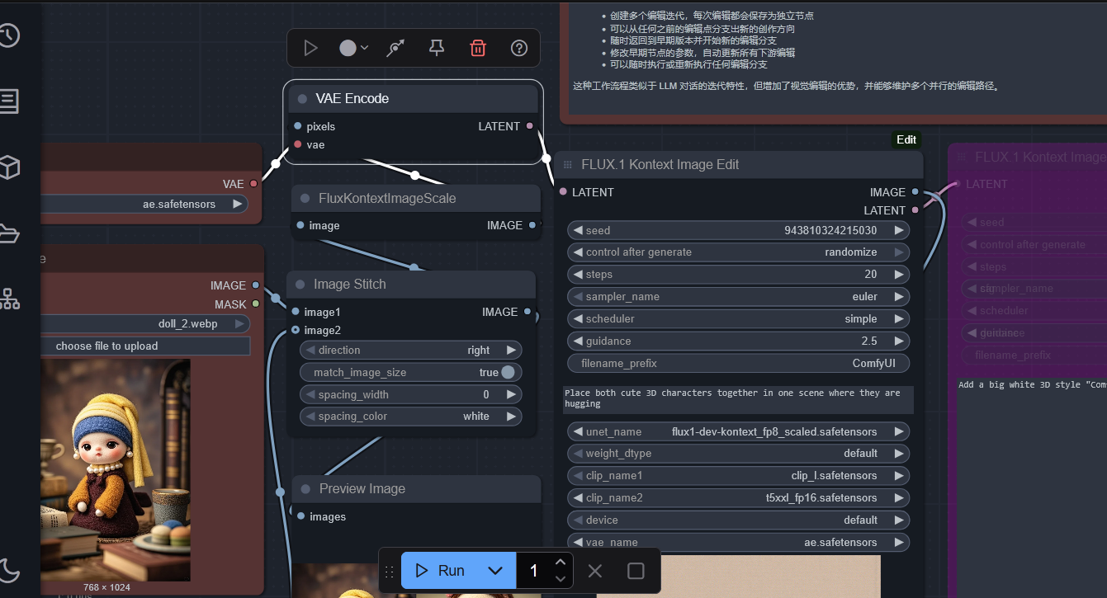Screen dimensions: 1107x598
Task: Click images input port on Preview Image
Action: 301,516
